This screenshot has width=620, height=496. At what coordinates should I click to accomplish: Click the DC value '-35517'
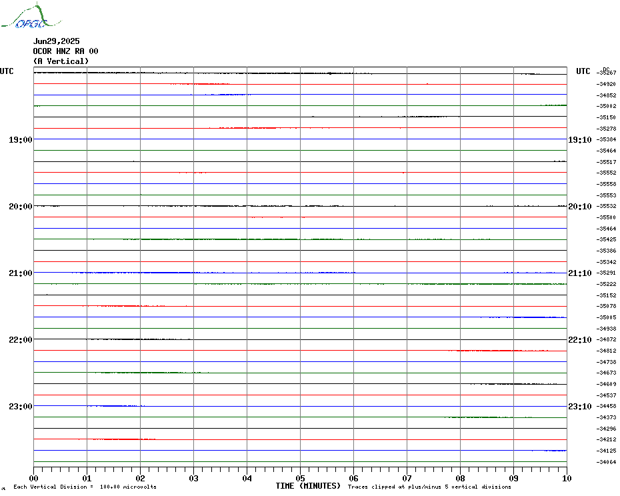606,162
